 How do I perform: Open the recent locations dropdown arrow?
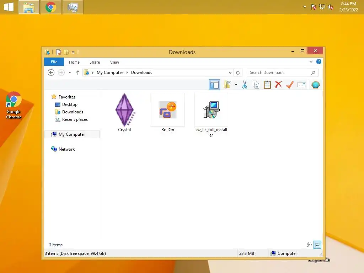tap(70, 73)
